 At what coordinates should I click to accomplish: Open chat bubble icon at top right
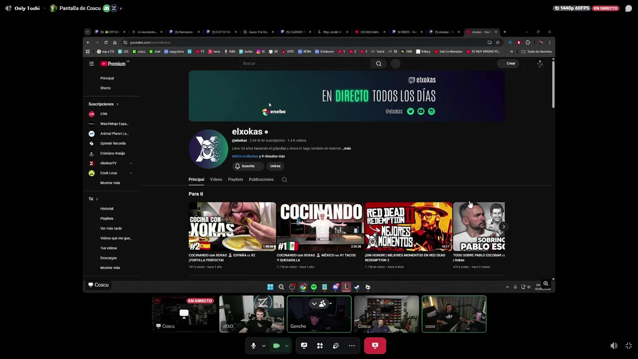pos(629,8)
